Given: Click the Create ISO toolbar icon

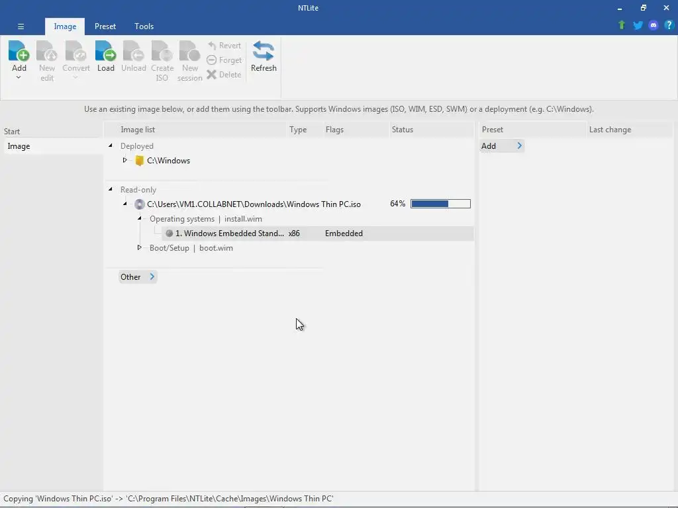Looking at the screenshot, I should (x=162, y=52).
